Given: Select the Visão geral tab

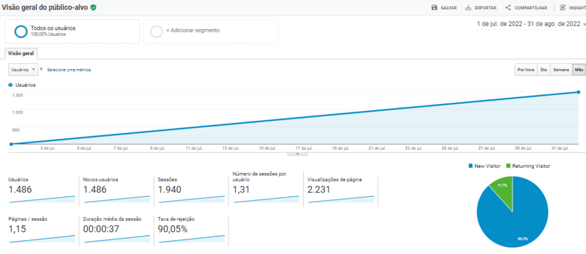Looking at the screenshot, I should 21,54.
